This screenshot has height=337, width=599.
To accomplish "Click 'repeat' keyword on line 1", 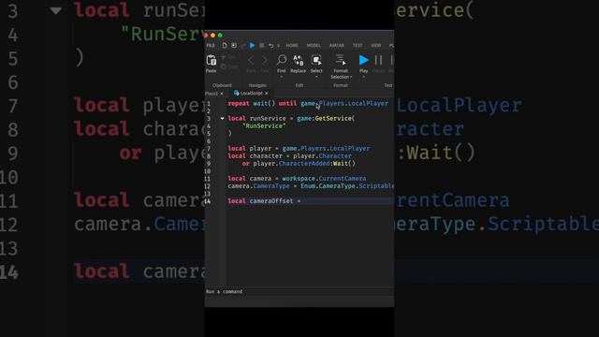I will coord(239,104).
